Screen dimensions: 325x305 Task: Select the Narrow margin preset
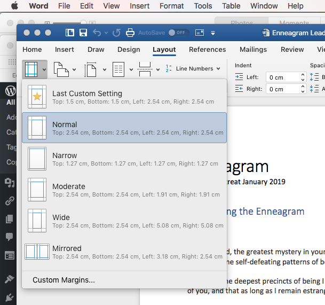(x=124, y=159)
